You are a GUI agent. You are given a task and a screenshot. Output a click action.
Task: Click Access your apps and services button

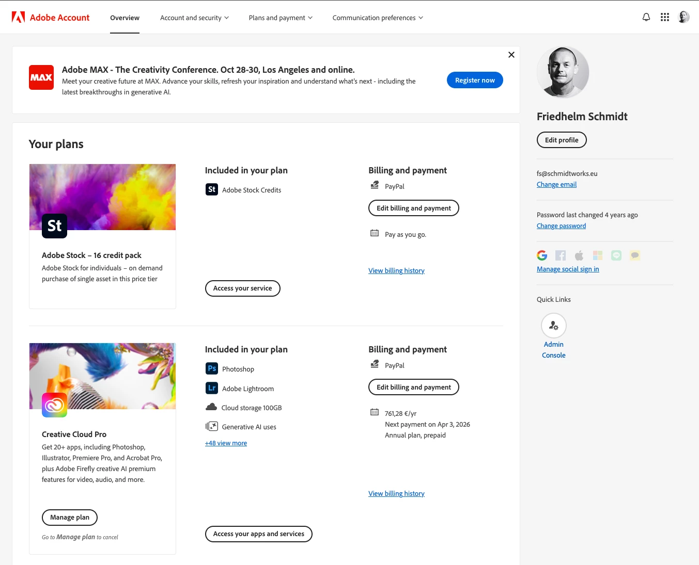(x=259, y=534)
